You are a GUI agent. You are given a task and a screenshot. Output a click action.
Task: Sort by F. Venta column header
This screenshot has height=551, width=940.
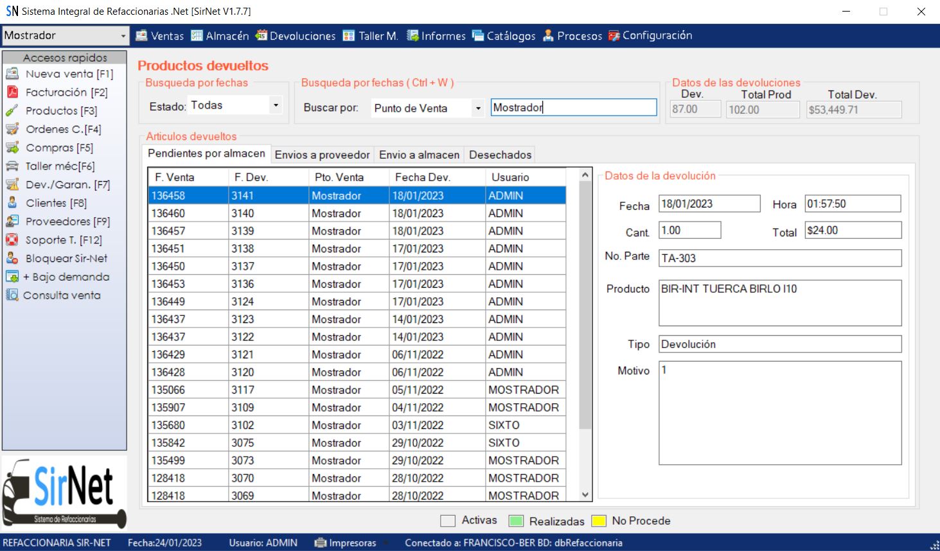[x=188, y=177]
